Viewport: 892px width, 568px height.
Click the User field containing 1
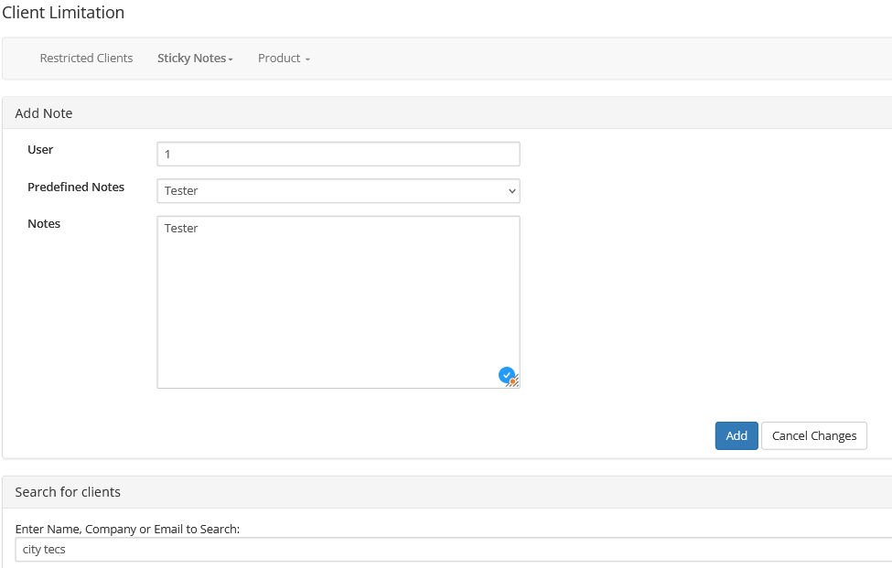[x=339, y=154]
